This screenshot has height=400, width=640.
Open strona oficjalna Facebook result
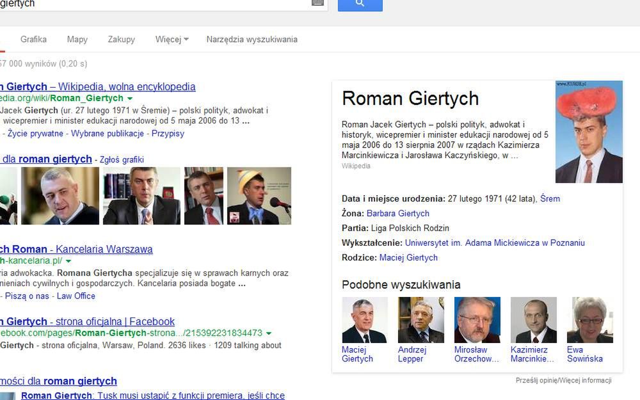click(x=87, y=321)
